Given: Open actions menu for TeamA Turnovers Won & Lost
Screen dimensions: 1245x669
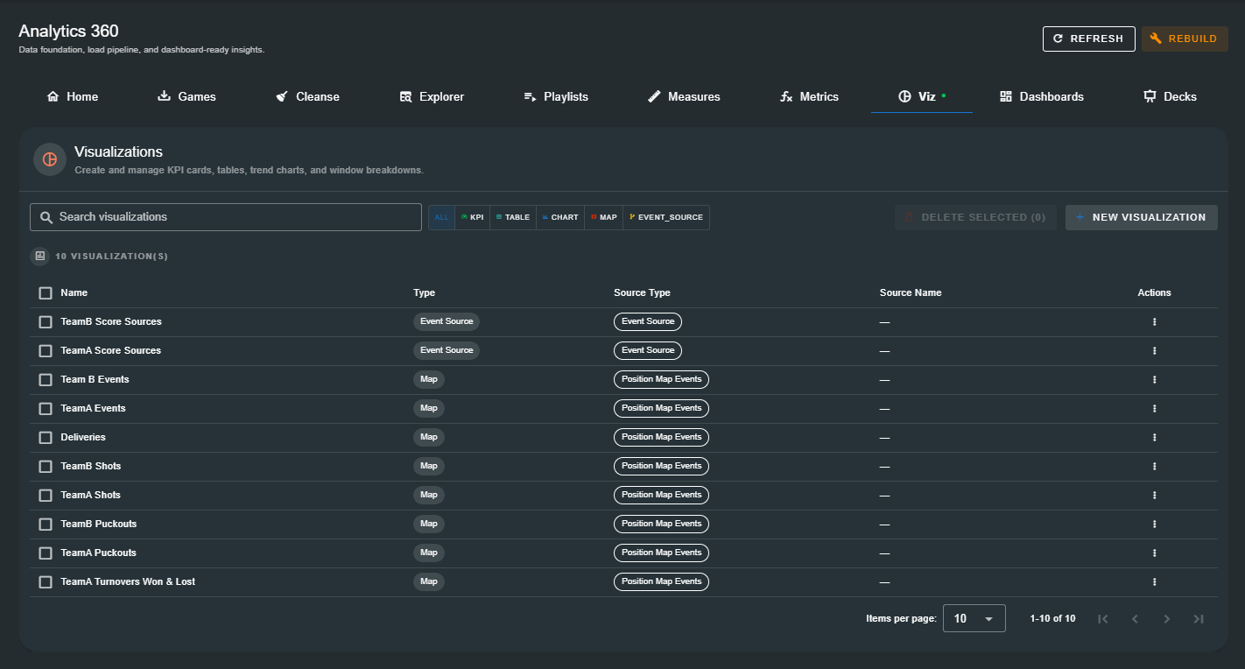Looking at the screenshot, I should (1154, 582).
